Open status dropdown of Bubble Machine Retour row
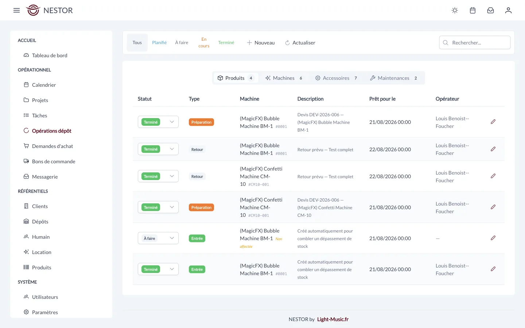Viewport: 525px width, 328px height. tap(158, 149)
